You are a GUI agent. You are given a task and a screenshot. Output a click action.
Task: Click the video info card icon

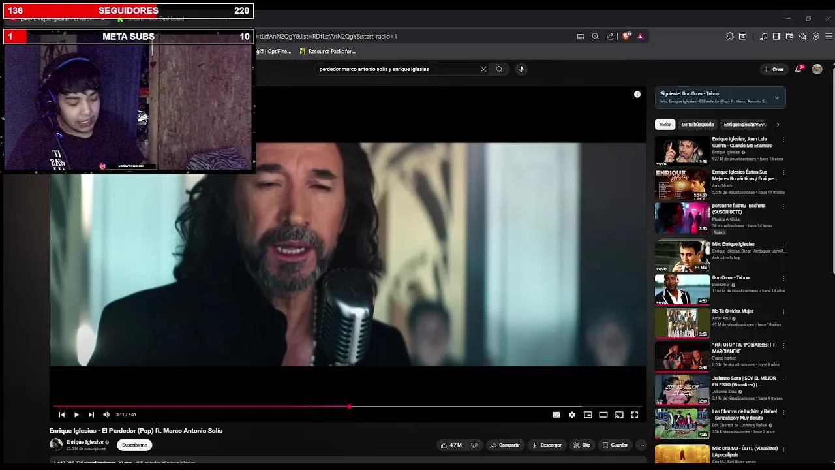click(x=637, y=95)
